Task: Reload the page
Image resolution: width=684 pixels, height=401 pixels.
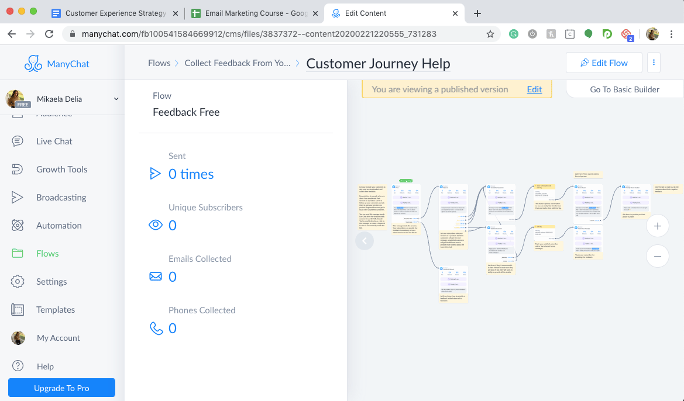Action: point(49,34)
